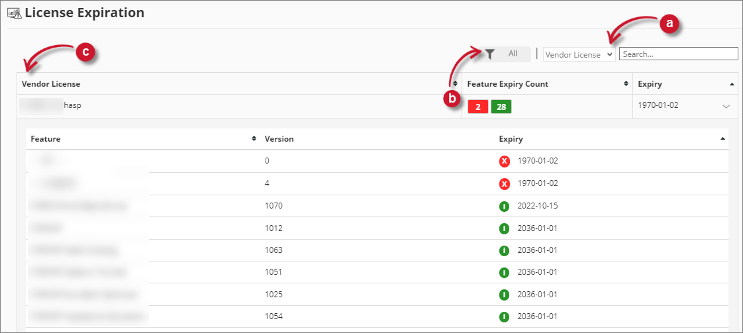Click green status icon for version 1012
The image size is (743, 333).
tap(505, 228)
